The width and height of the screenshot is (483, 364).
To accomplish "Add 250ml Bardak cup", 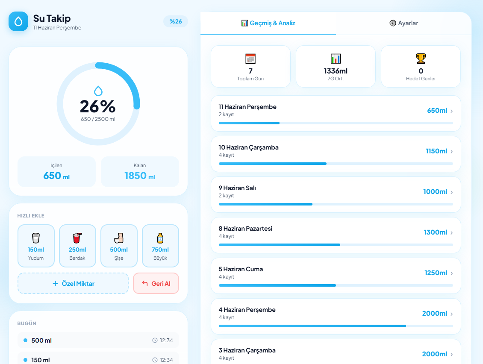I will click(77, 246).
